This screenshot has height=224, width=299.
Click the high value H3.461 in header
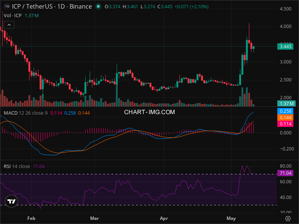pos(130,6)
